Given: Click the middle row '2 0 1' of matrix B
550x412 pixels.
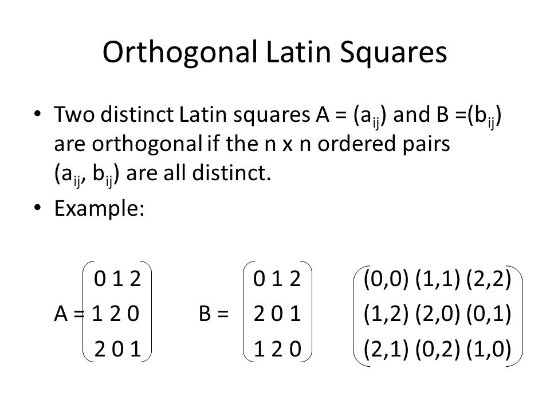Looking at the screenshot, I should tap(277, 313).
